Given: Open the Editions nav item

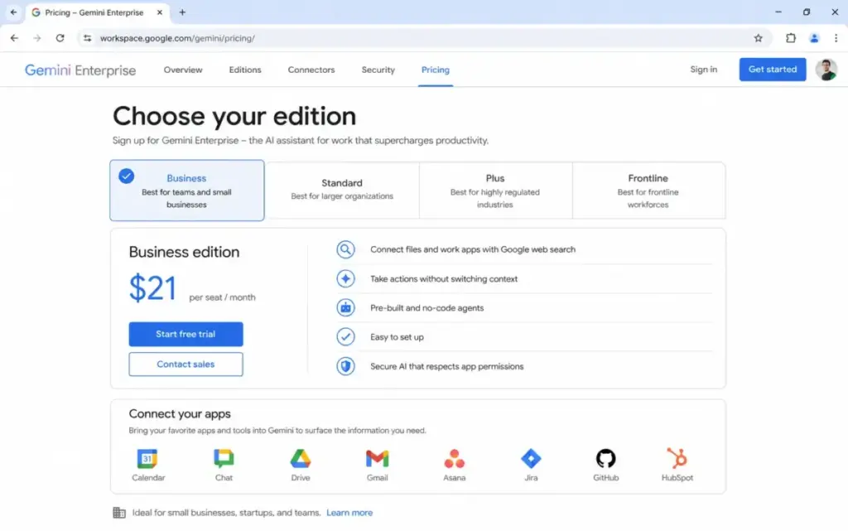Looking at the screenshot, I should coord(245,70).
